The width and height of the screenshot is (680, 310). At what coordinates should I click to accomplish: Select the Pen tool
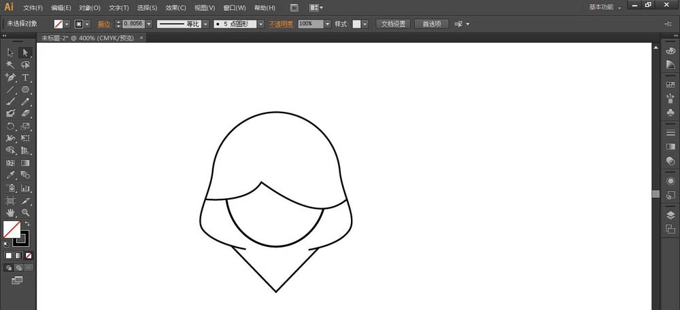[10, 77]
